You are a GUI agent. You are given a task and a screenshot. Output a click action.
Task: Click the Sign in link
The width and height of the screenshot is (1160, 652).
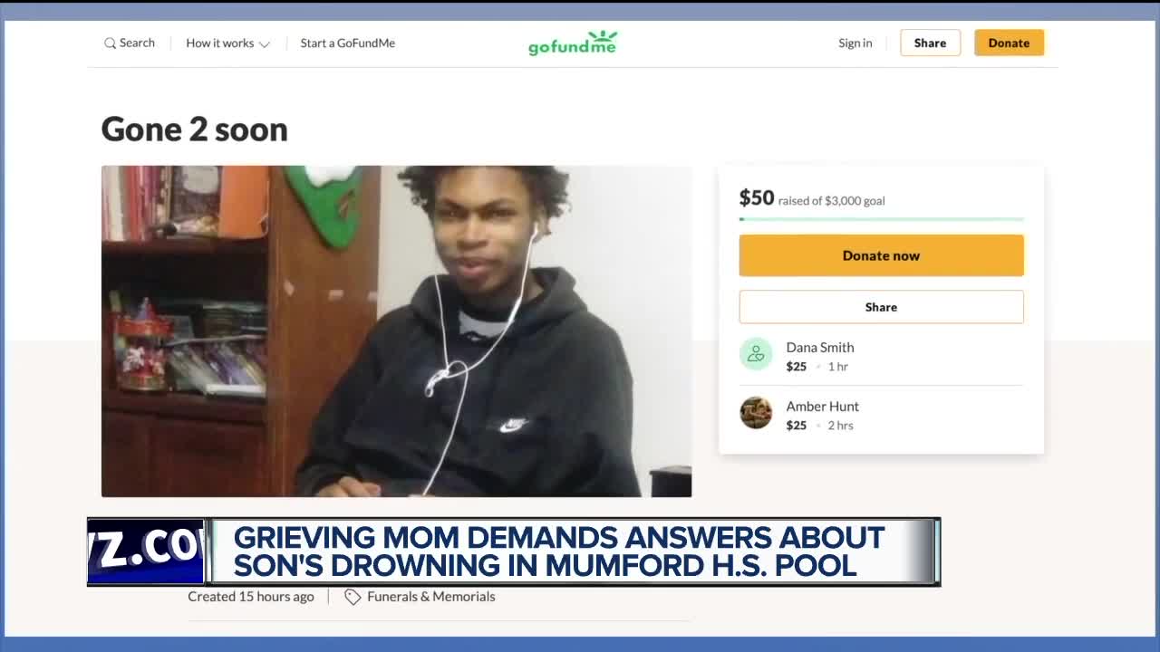(855, 43)
